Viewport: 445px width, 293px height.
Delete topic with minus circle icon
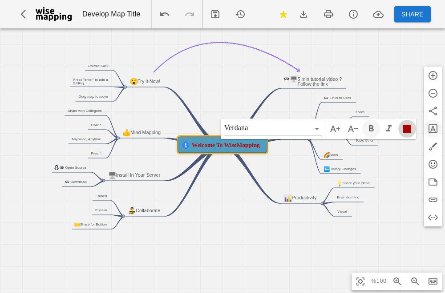tap(433, 93)
